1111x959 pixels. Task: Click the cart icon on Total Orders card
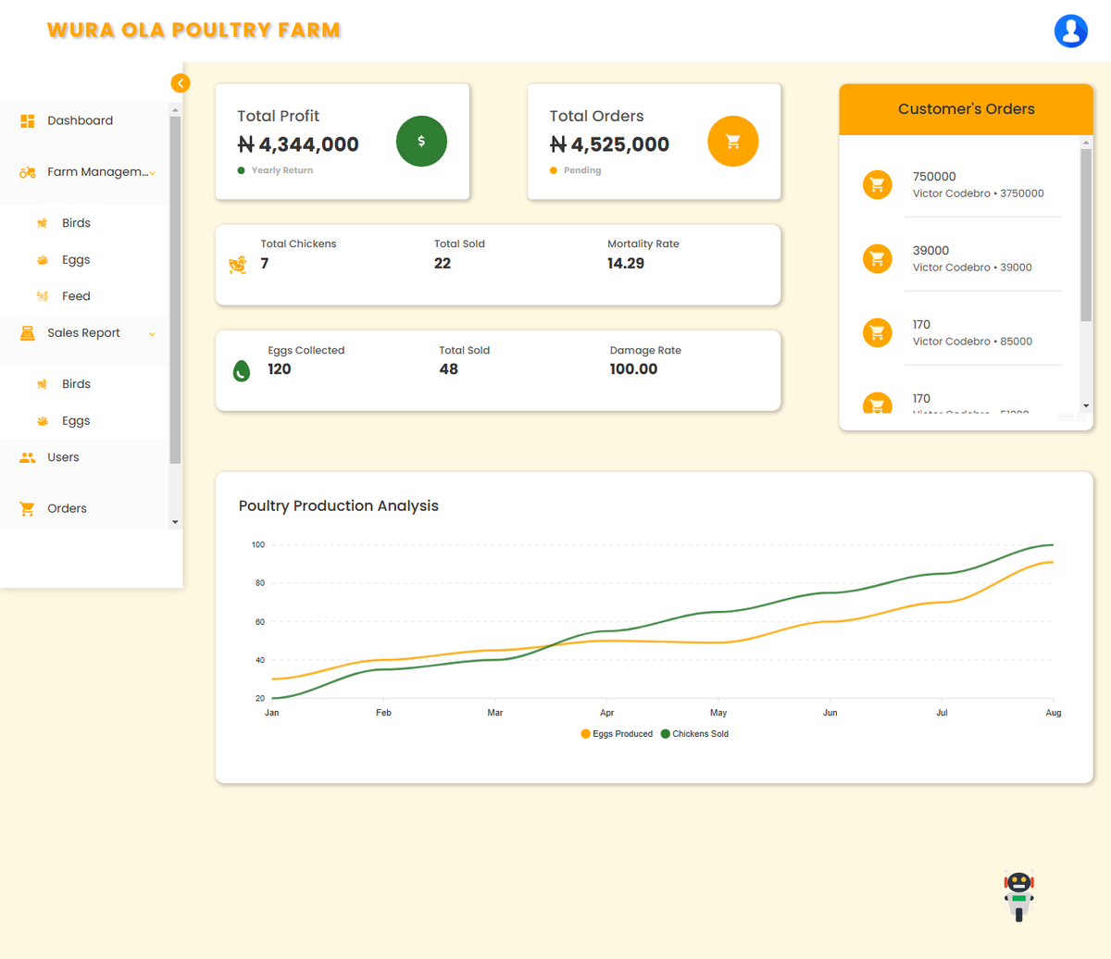tap(733, 141)
